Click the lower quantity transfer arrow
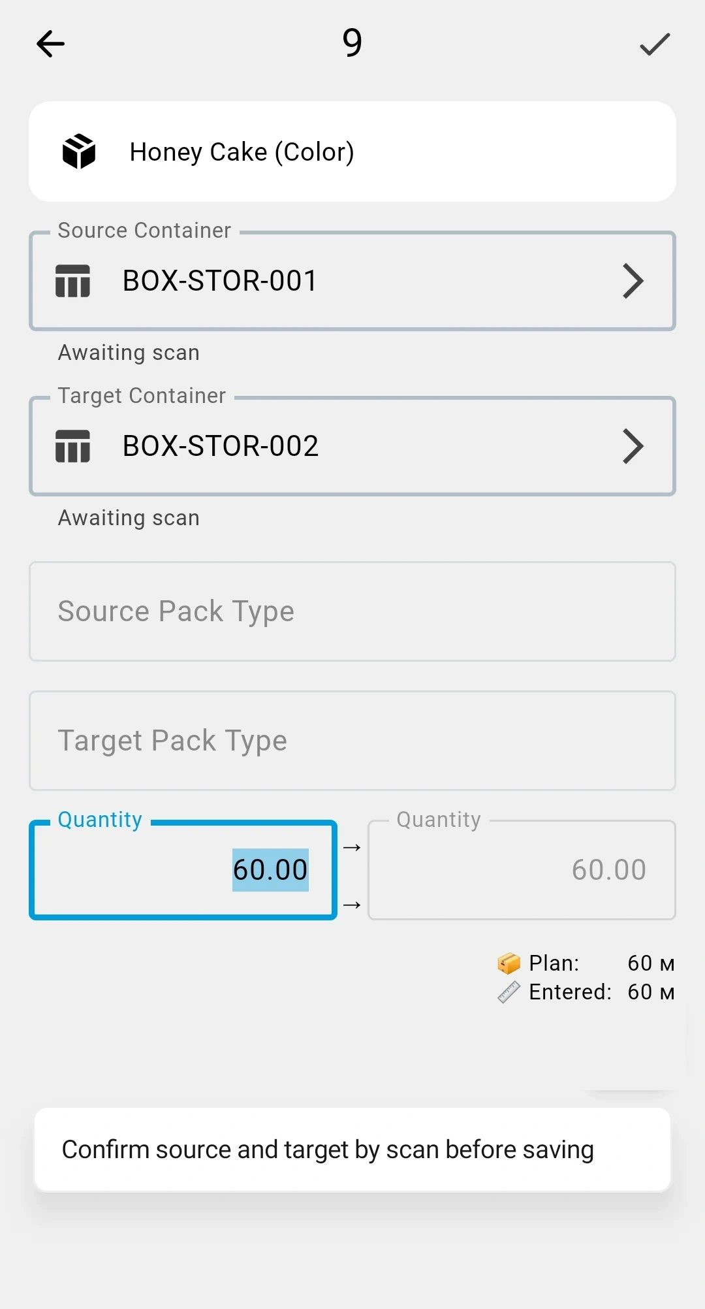The height and width of the screenshot is (1309, 705). (352, 905)
